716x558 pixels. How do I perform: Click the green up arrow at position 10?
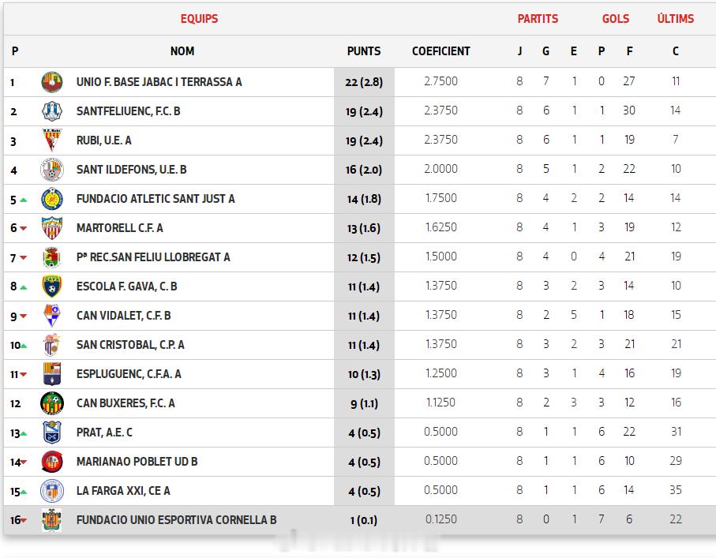point(24,346)
